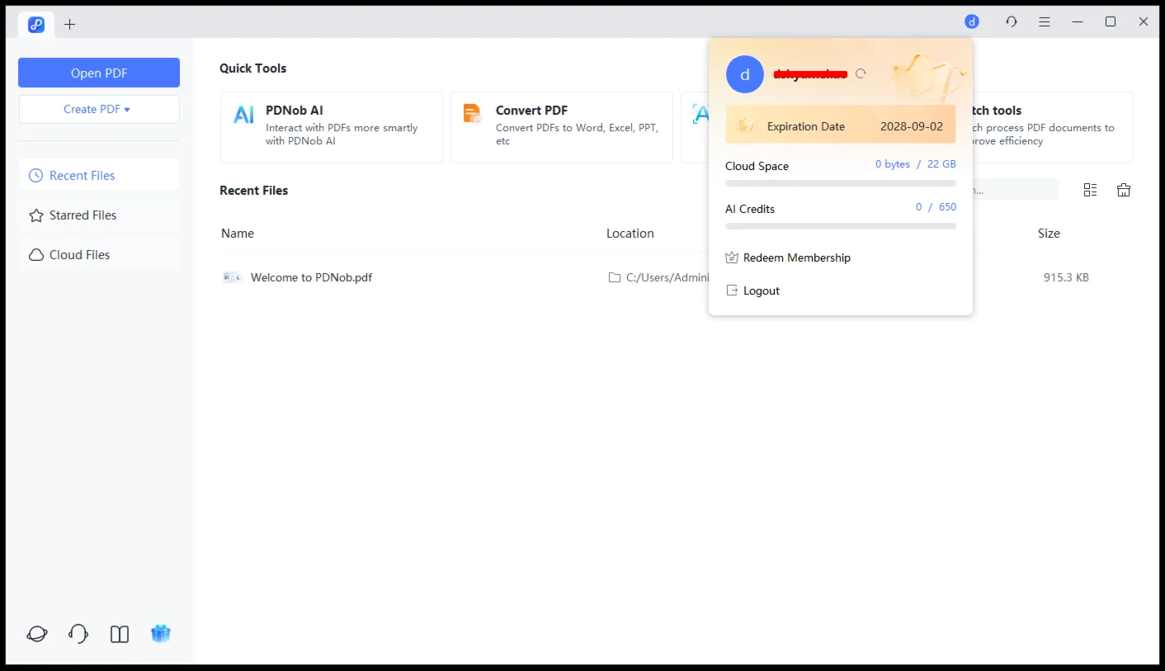Click the search field above the file list
The height and width of the screenshot is (671, 1165).
1016,190
